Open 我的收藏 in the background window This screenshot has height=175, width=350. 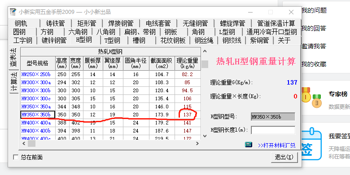(x=314, y=64)
